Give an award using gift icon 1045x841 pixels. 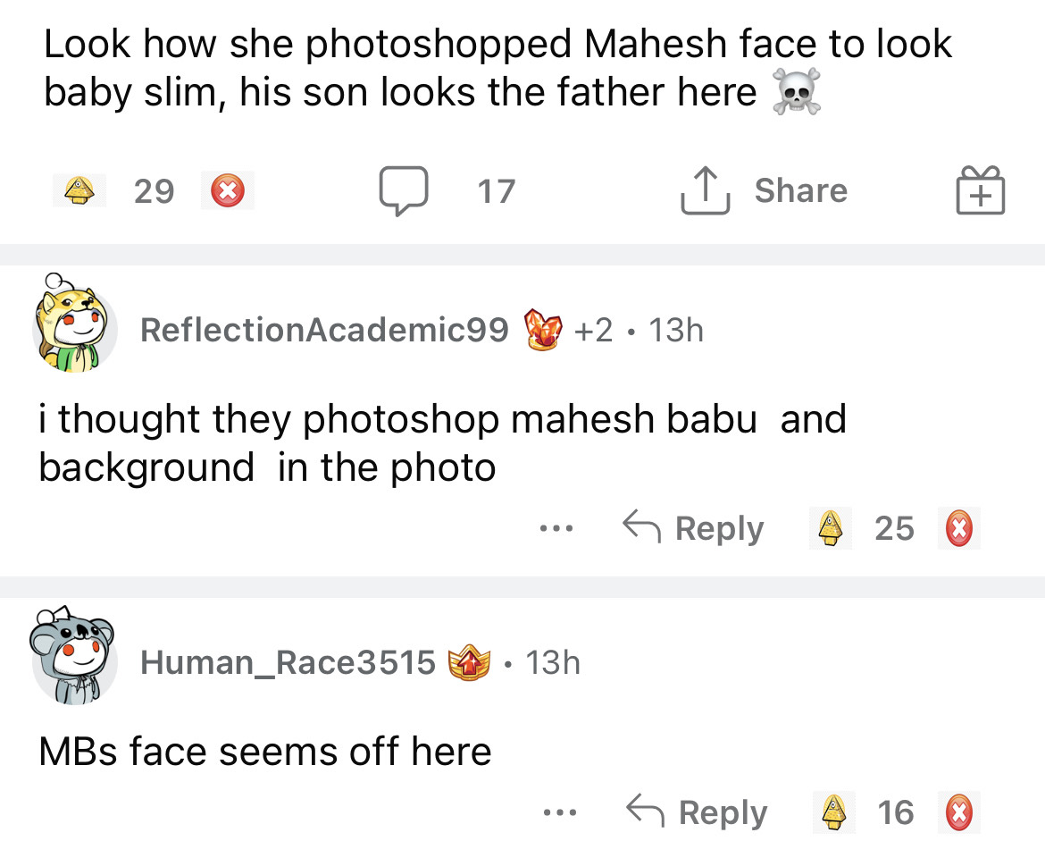point(980,191)
